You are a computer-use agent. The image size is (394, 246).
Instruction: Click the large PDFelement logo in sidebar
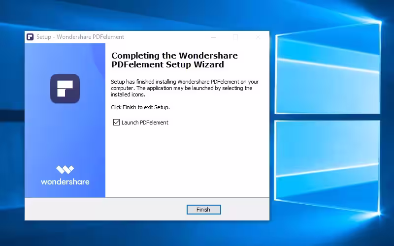(65, 89)
